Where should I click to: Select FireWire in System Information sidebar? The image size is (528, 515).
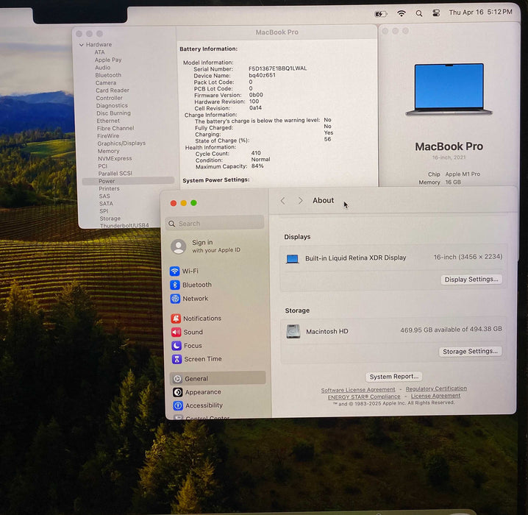108,136
